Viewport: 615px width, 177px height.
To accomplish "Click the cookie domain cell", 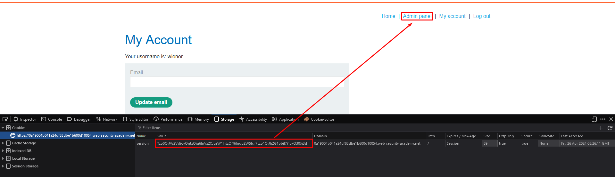I will [x=369, y=143].
